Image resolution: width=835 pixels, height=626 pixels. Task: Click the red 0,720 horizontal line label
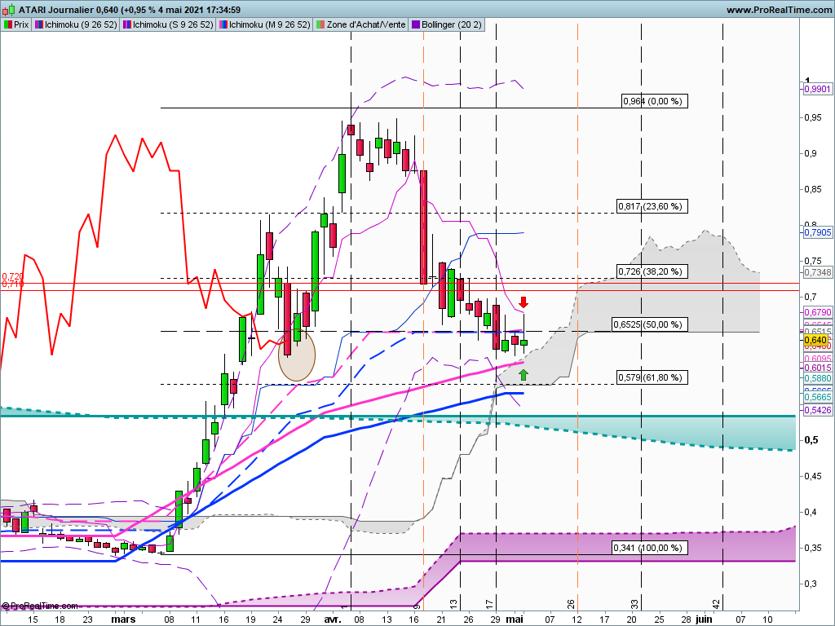[x=13, y=276]
